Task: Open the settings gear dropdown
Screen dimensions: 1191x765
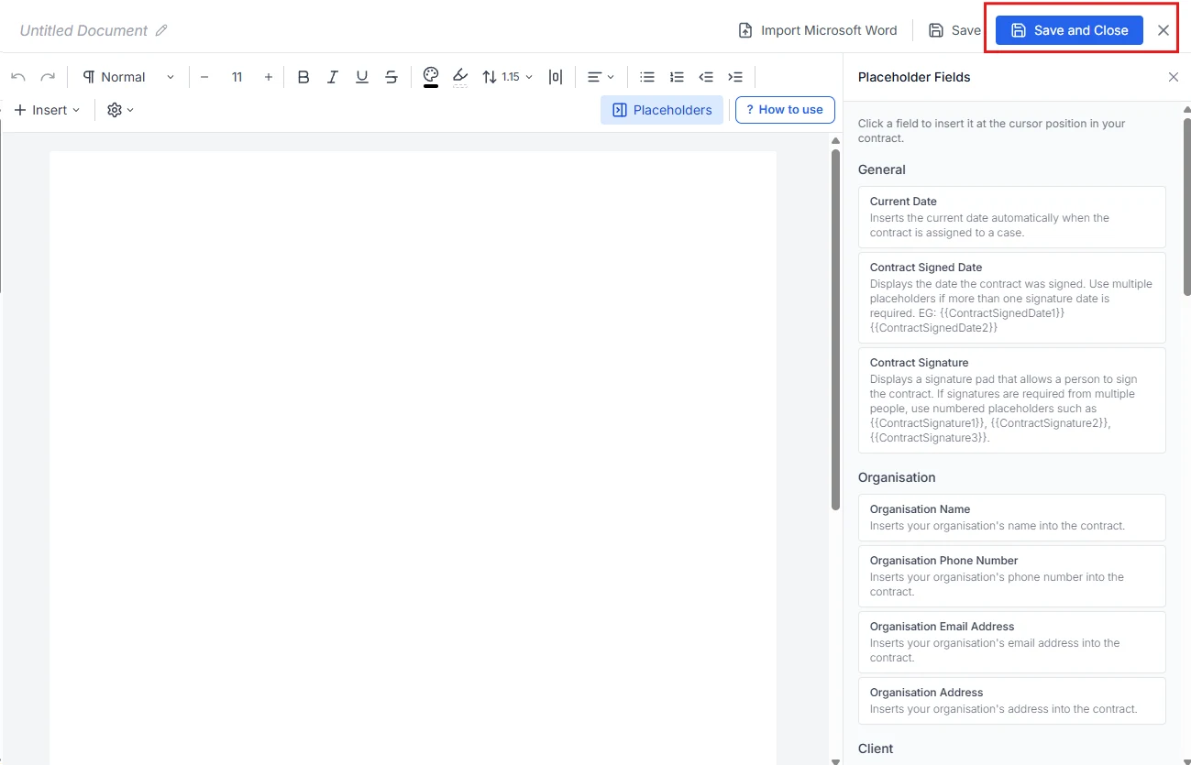Action: [x=120, y=110]
